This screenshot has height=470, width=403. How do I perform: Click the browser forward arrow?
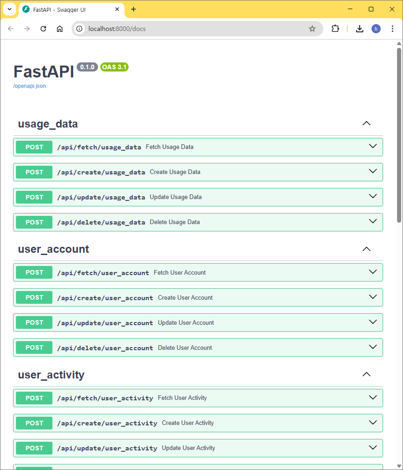pyautogui.click(x=27, y=29)
